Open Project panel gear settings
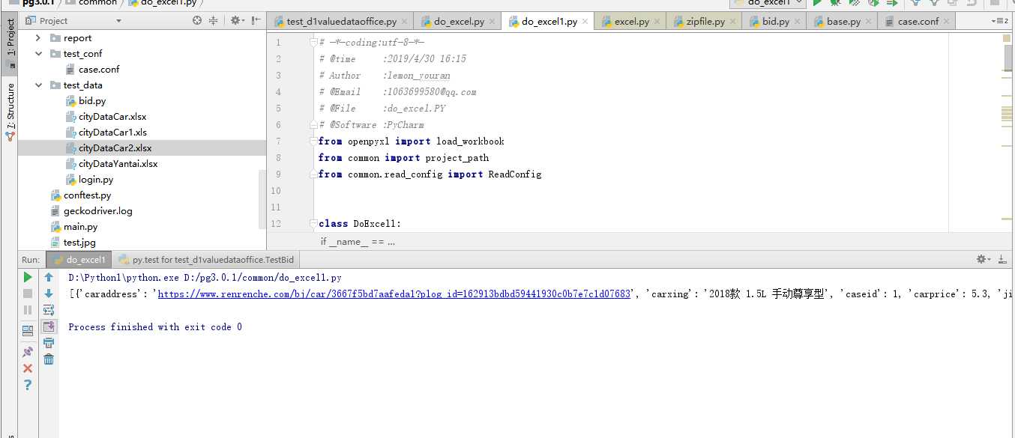The image size is (1015, 438). pos(236,20)
